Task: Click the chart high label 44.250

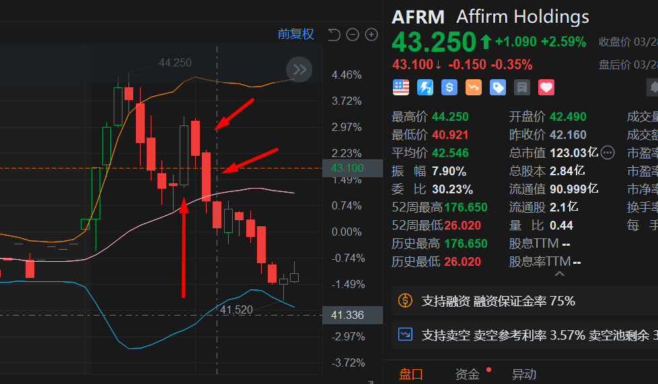Action: point(175,63)
